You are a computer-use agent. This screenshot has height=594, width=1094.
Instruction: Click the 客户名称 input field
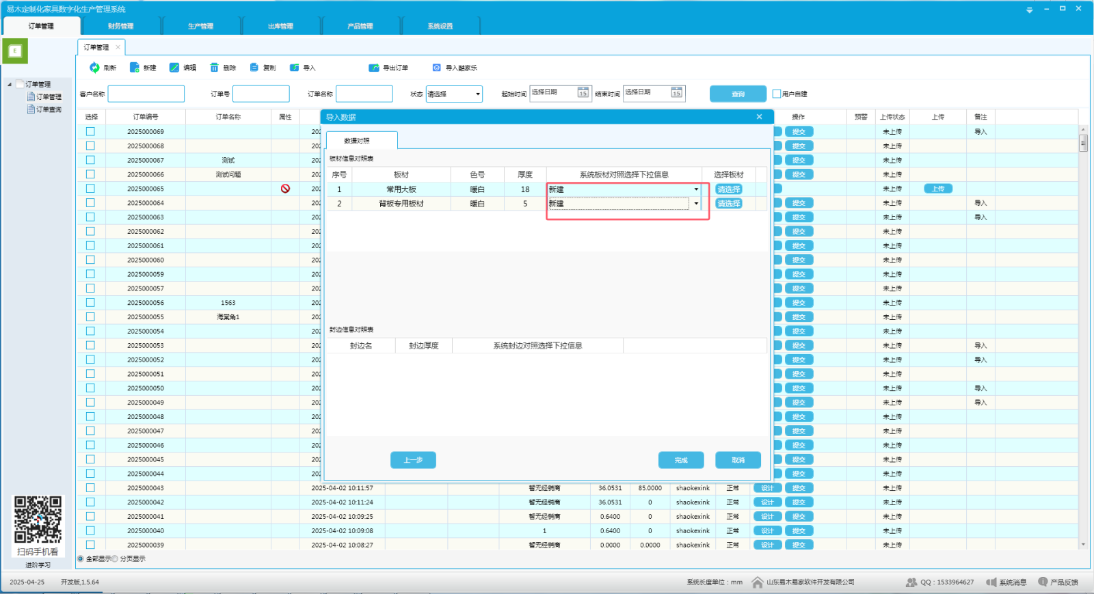[146, 94]
